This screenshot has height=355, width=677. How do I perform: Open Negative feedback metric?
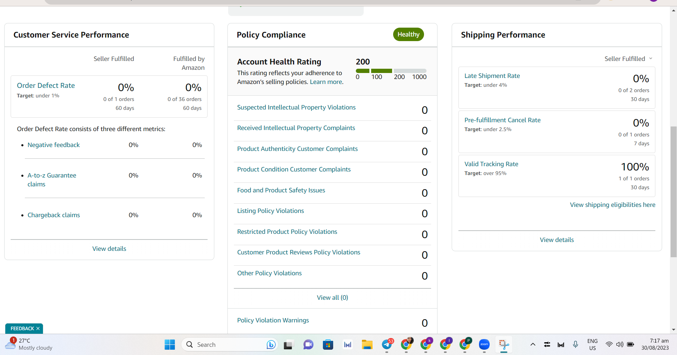point(54,145)
